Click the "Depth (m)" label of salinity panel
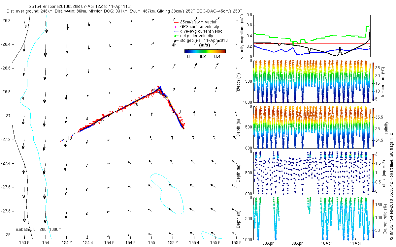This screenshot has width=396, height=247. click(x=239, y=127)
